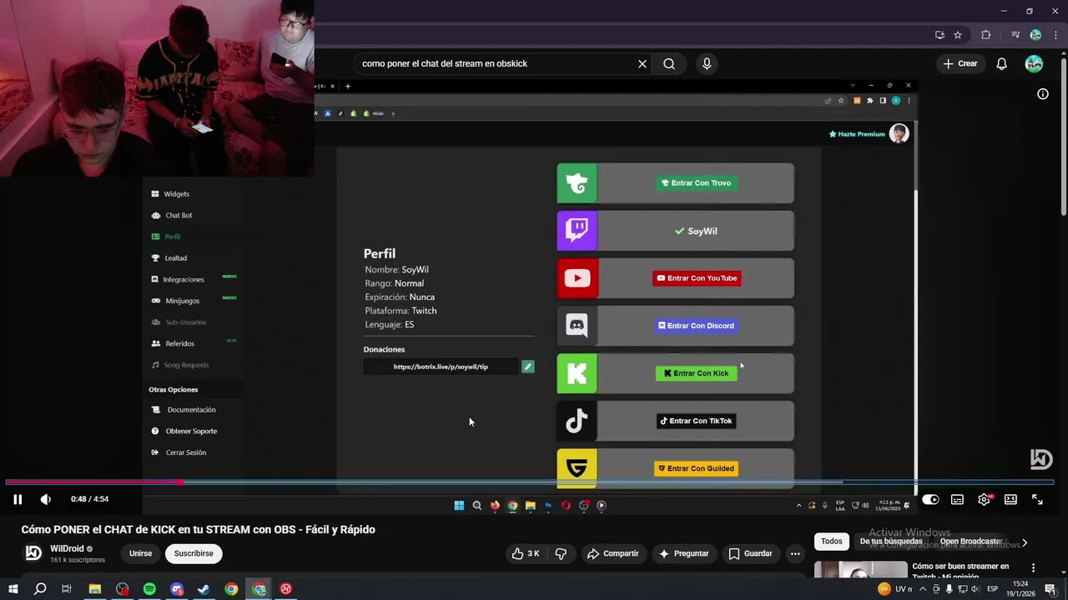
Task: Open Chrome media controls icon
Action: 1015,35
